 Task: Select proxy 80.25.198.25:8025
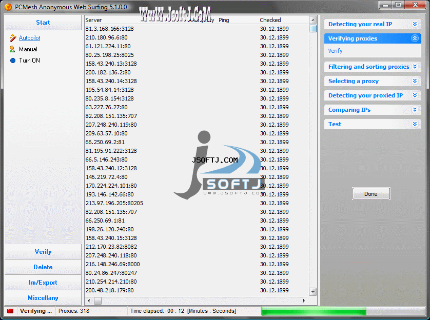[109, 55]
